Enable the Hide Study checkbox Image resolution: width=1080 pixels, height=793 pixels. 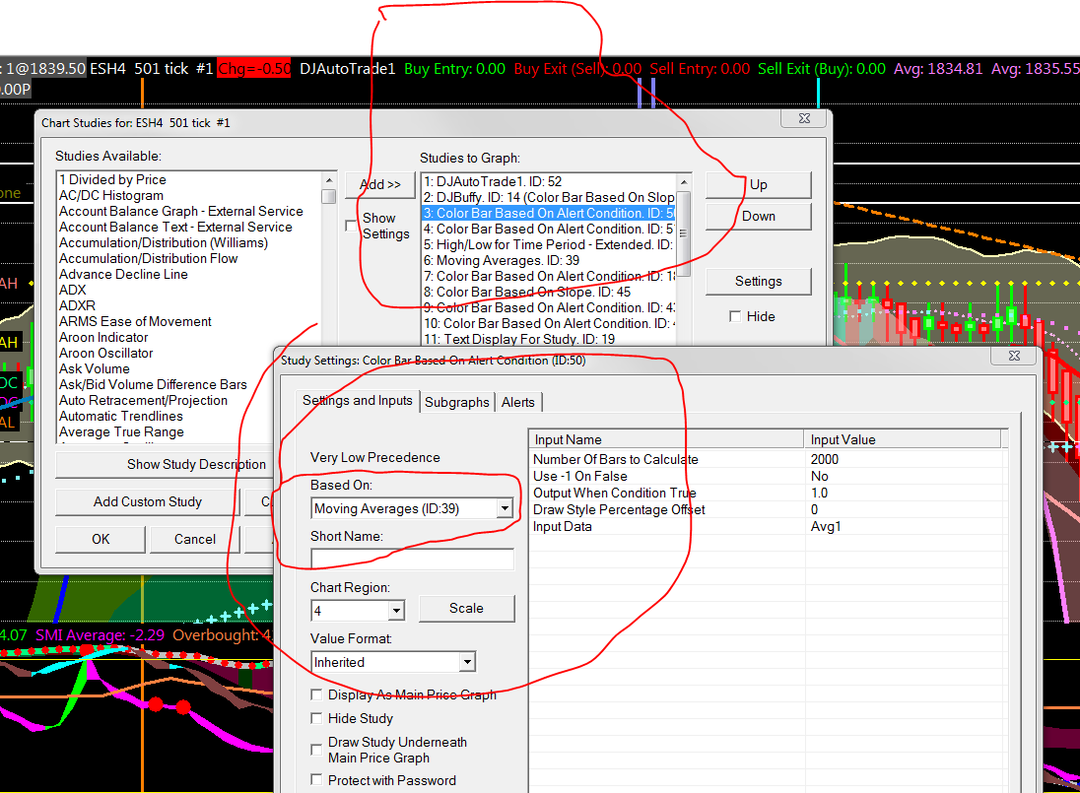[x=317, y=719]
